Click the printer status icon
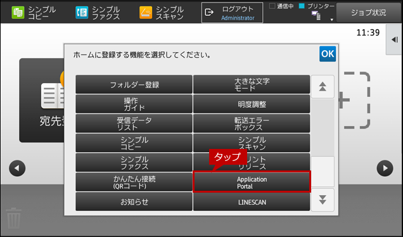This screenshot has width=403, height=237. point(316,15)
